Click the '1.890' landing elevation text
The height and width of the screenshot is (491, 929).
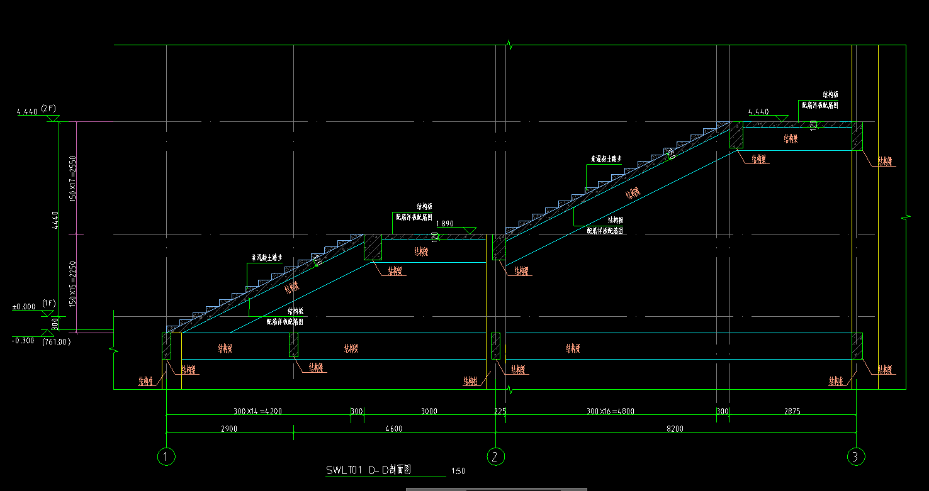[444, 223]
